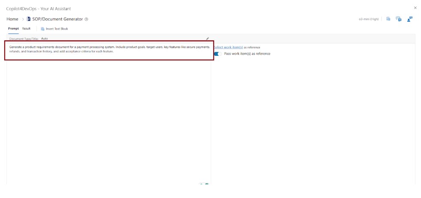This screenshot has width=421, height=198.
Task: Close the Copilot4DevOps dialog
Action: (x=415, y=8)
